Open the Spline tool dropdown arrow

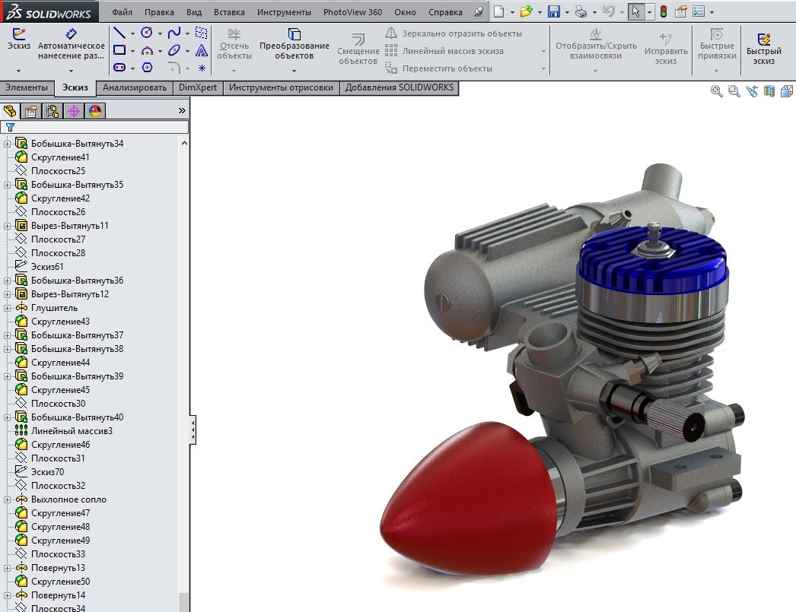(187, 34)
